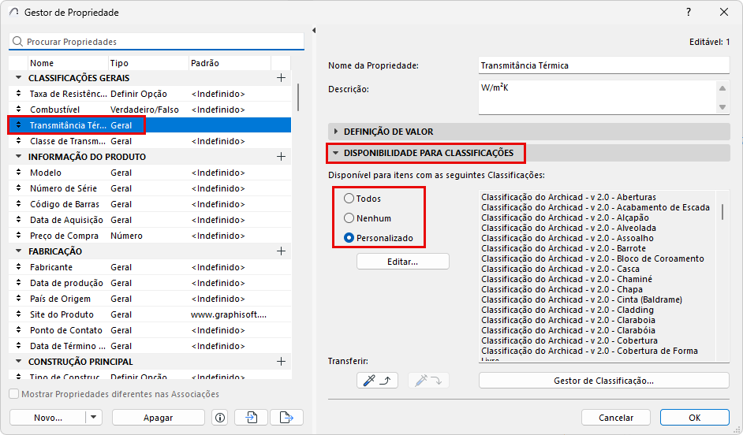Image resolution: width=743 pixels, height=435 pixels.
Task: Select classification entry 'Cinta (Baldrame)'
Action: click(581, 299)
